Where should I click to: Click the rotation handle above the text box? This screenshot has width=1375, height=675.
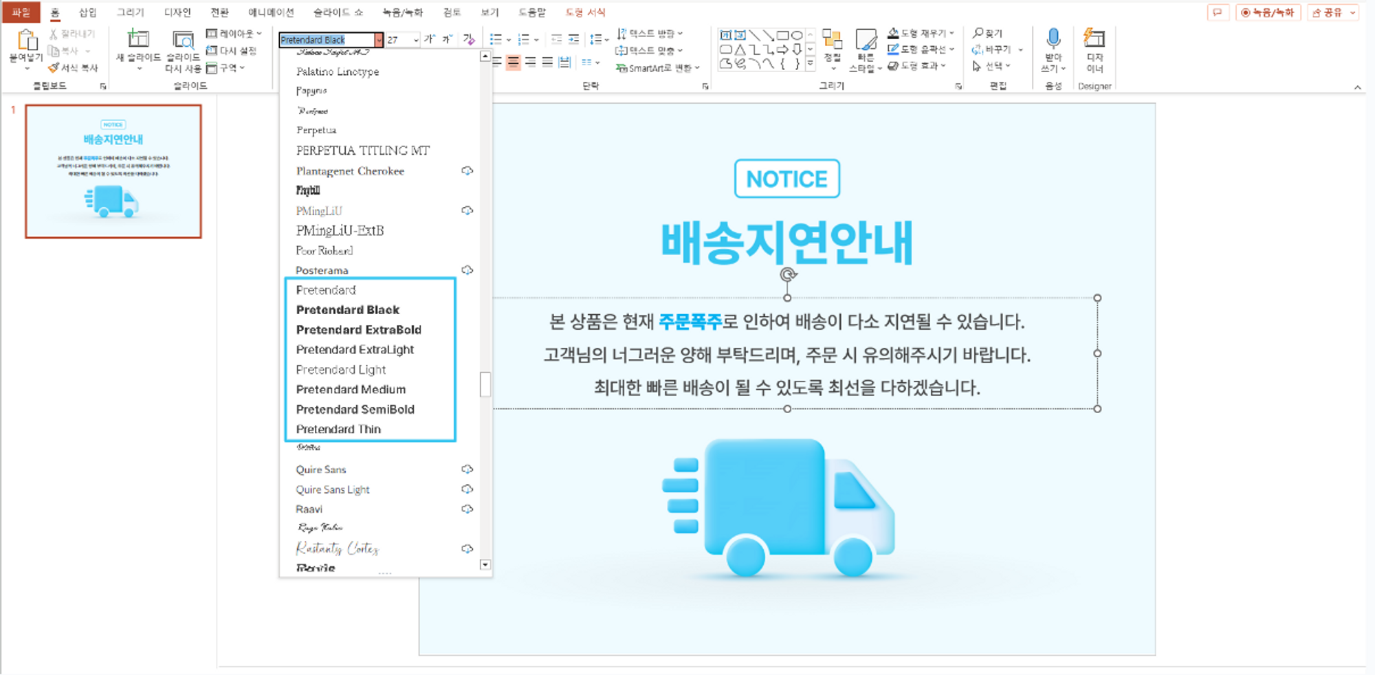coord(788,275)
